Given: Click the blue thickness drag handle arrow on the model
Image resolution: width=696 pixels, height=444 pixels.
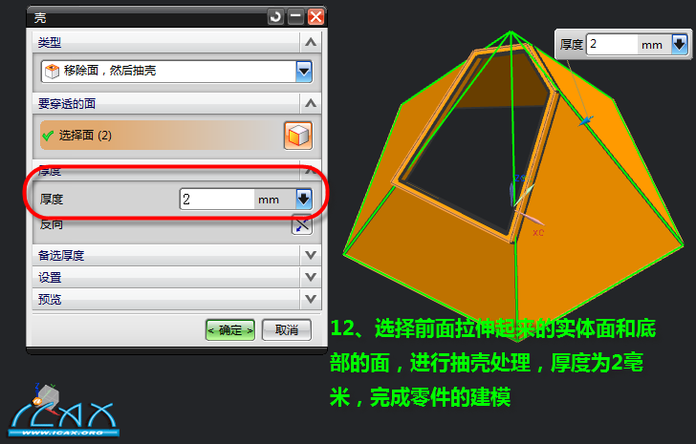Looking at the screenshot, I should pos(585,120).
